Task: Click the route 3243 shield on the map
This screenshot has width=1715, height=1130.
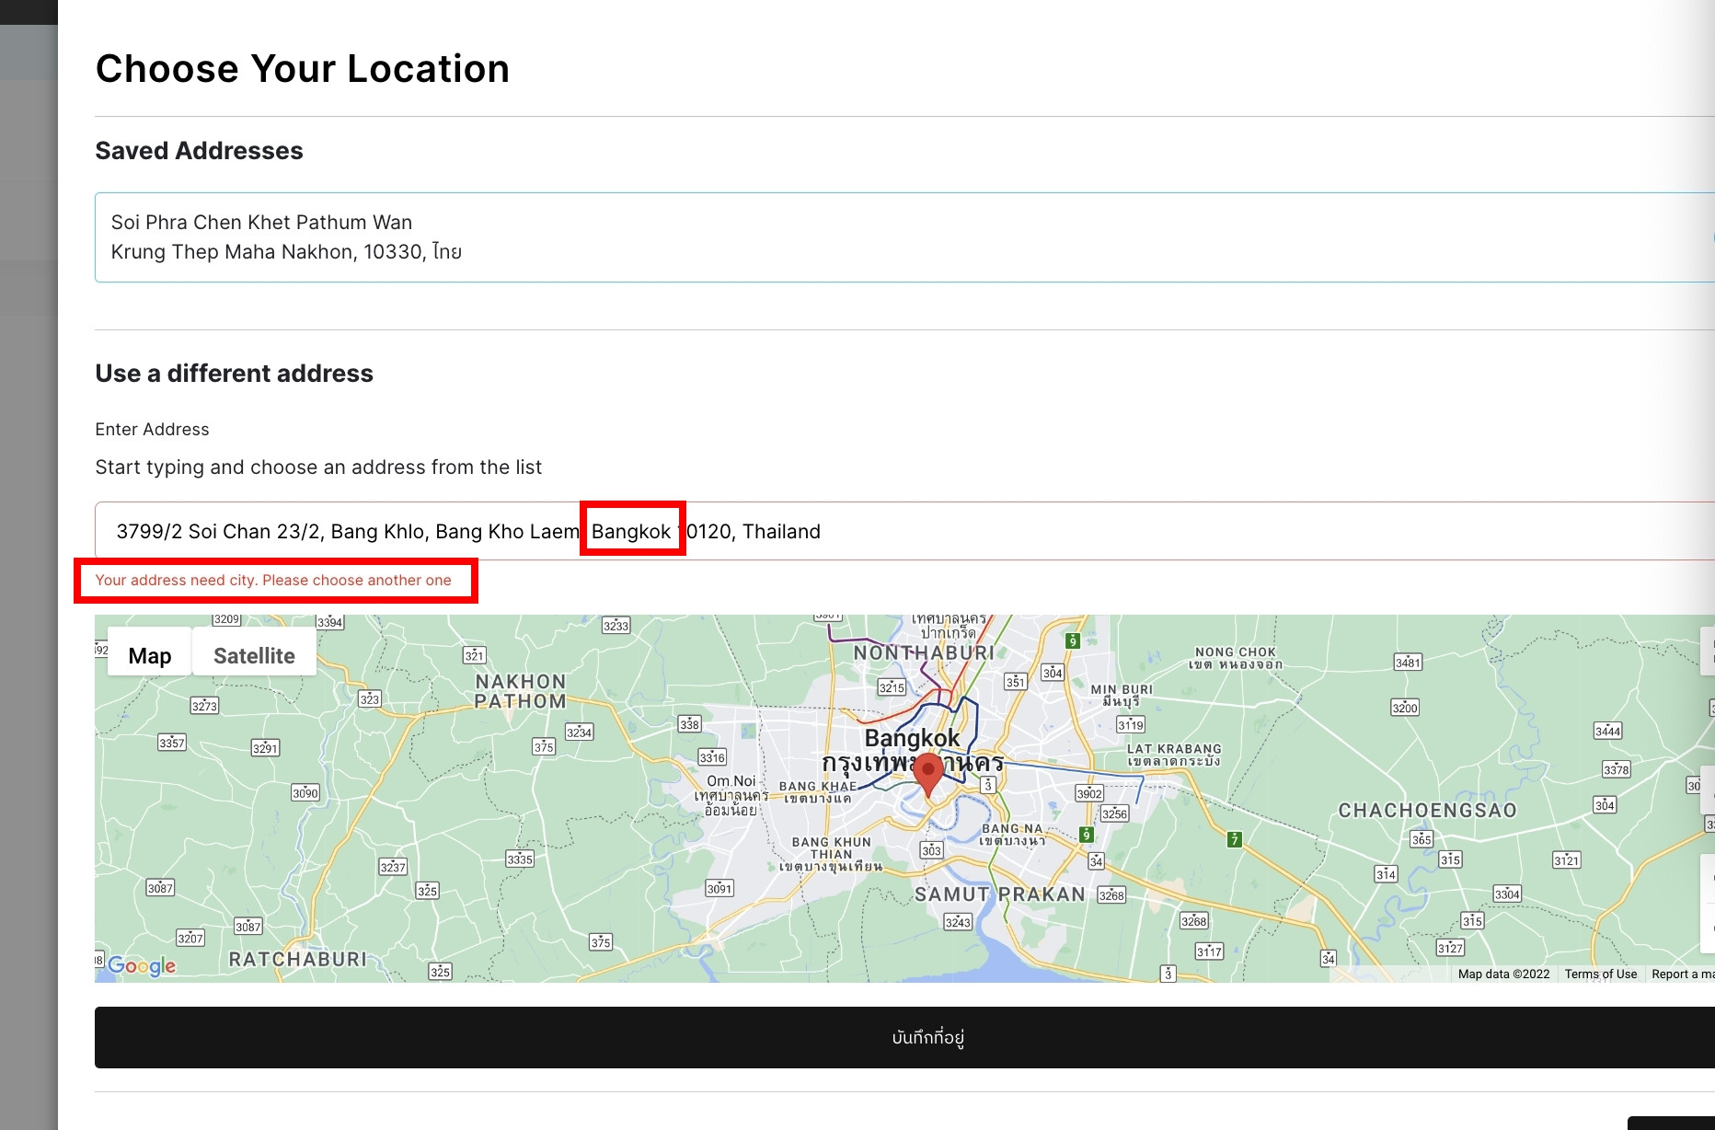Action: [x=958, y=922]
